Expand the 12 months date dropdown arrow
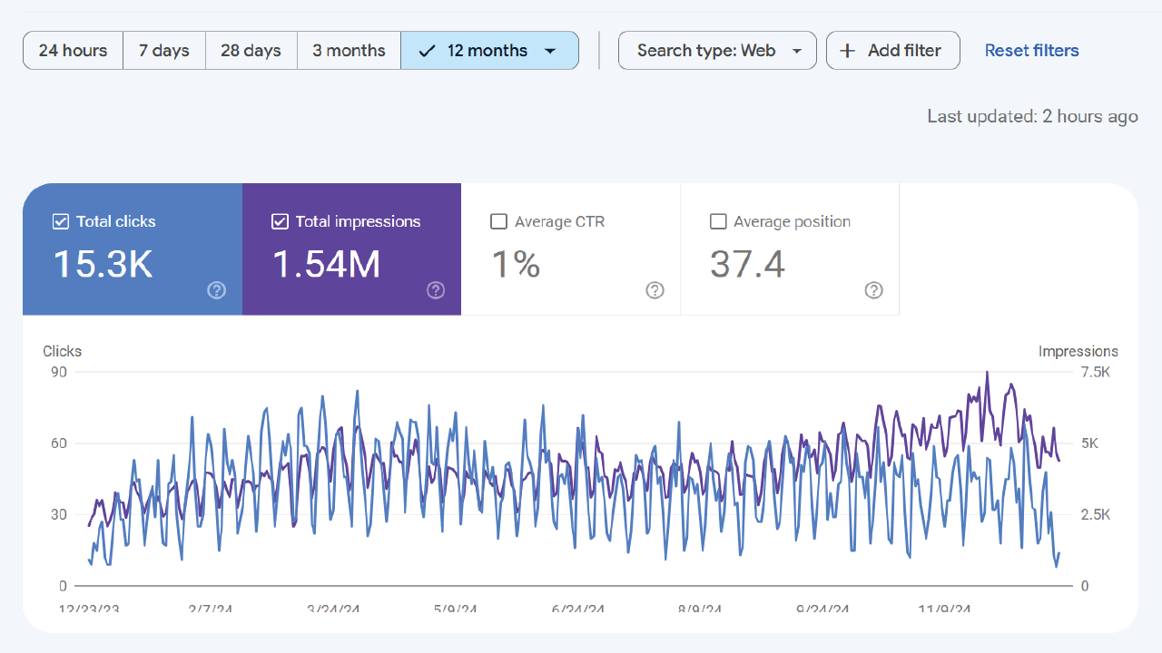This screenshot has height=653, width=1162. pos(549,51)
